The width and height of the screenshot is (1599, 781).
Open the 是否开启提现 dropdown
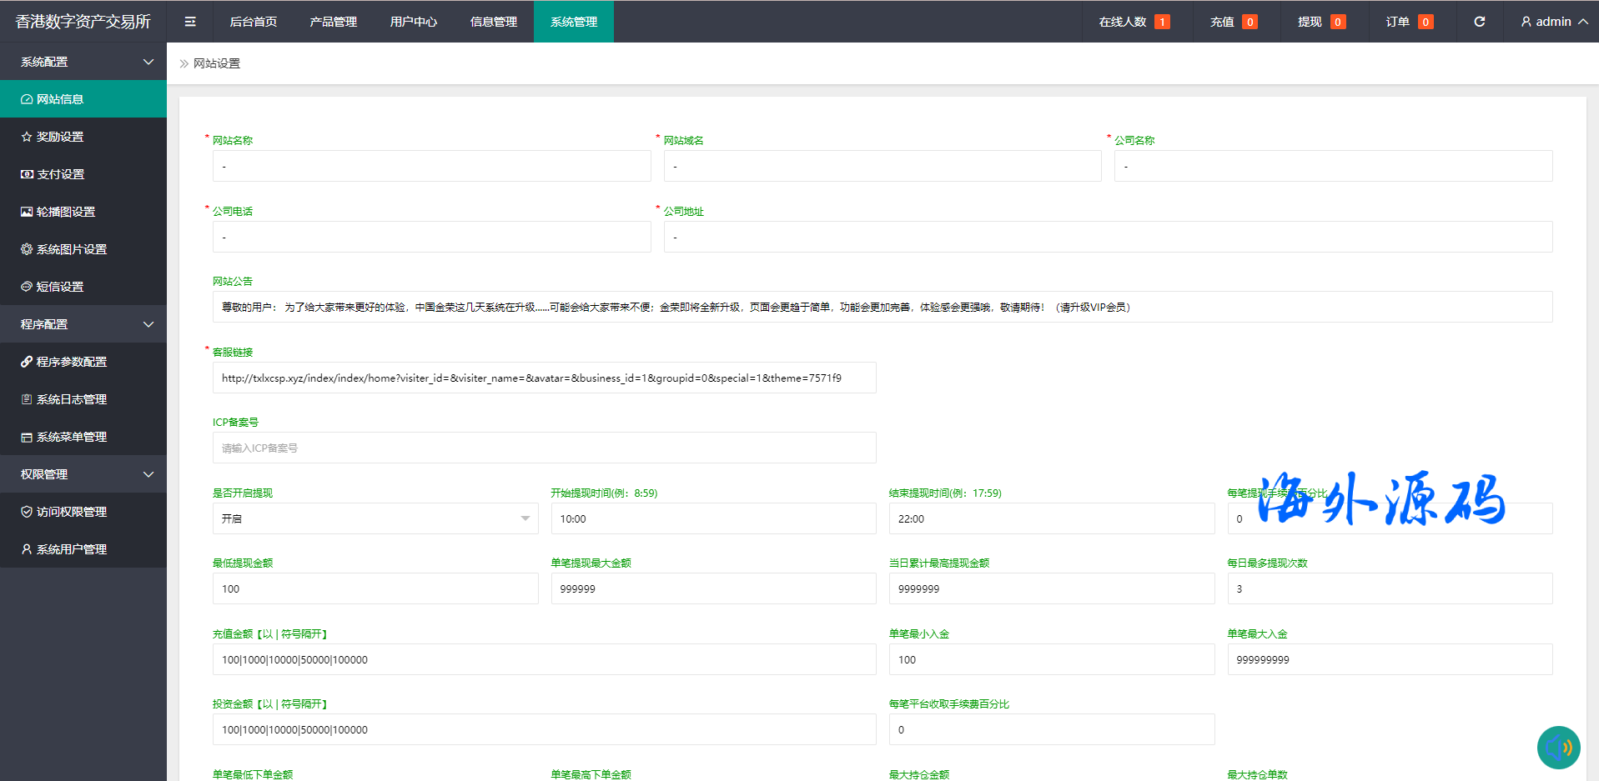click(375, 518)
